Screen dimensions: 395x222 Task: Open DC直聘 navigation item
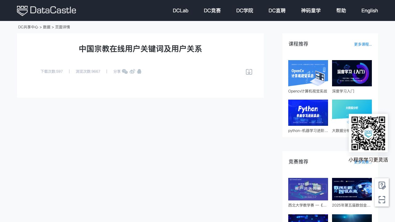(277, 10)
